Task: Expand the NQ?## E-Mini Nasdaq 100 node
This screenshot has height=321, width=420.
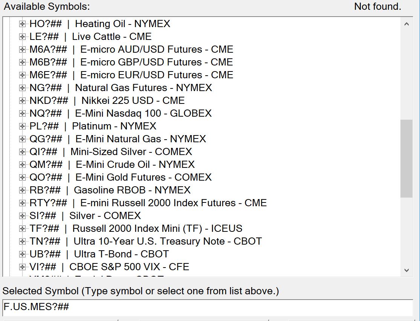Action: click(x=23, y=114)
